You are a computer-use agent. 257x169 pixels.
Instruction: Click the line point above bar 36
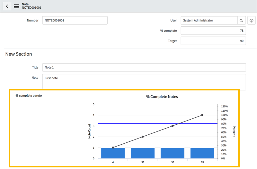[143, 137]
